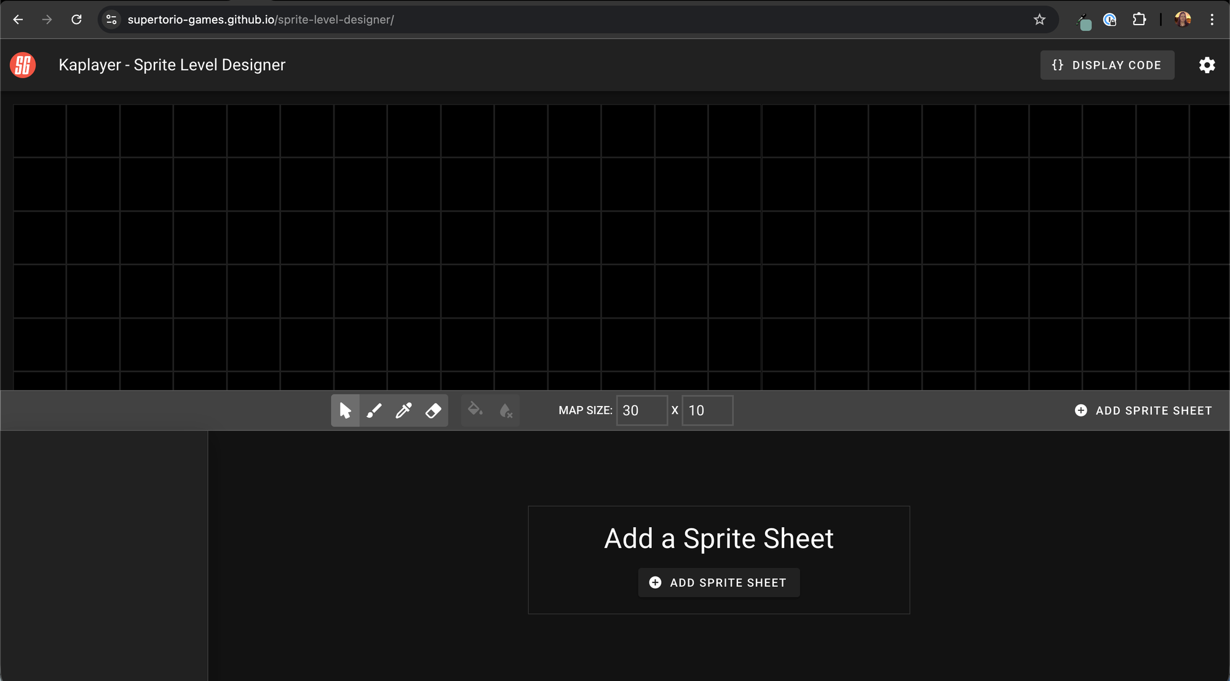Click the Paint Bucket fill icon
The height and width of the screenshot is (681, 1230).
[475, 410]
